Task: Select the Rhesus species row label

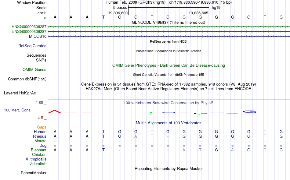Action: [40, 136]
